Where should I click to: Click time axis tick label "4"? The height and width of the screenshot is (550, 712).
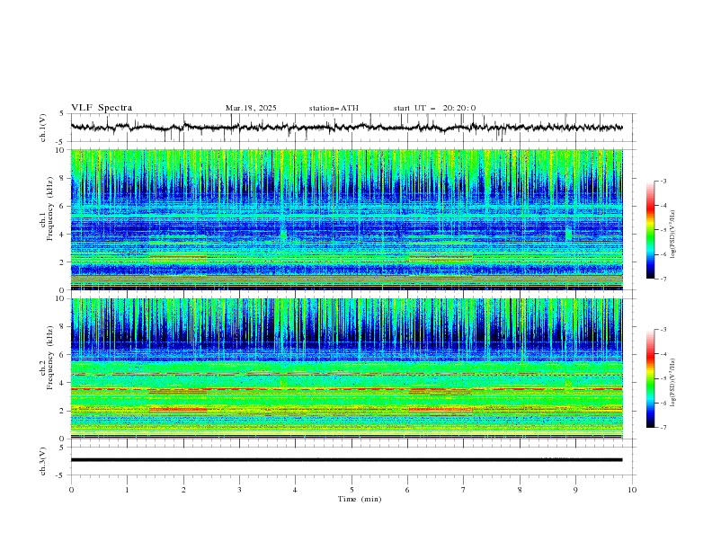(296, 490)
